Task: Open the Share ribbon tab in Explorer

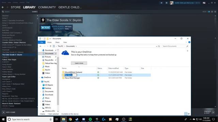Action: point(57,42)
